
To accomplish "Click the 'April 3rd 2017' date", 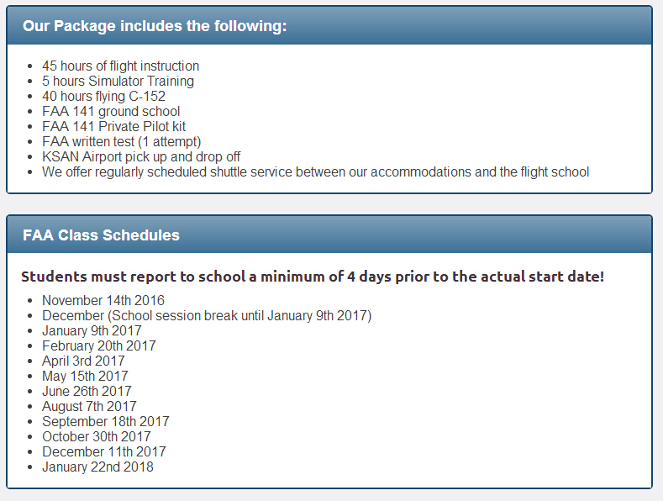I will point(83,361).
